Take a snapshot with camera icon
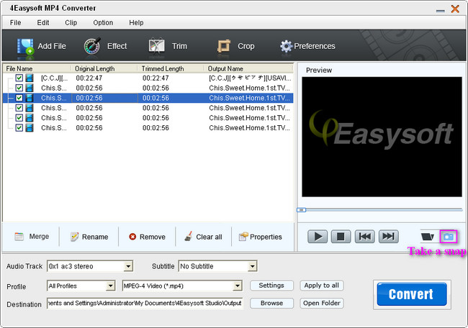The width and height of the screenshot is (468, 328). pos(449,237)
